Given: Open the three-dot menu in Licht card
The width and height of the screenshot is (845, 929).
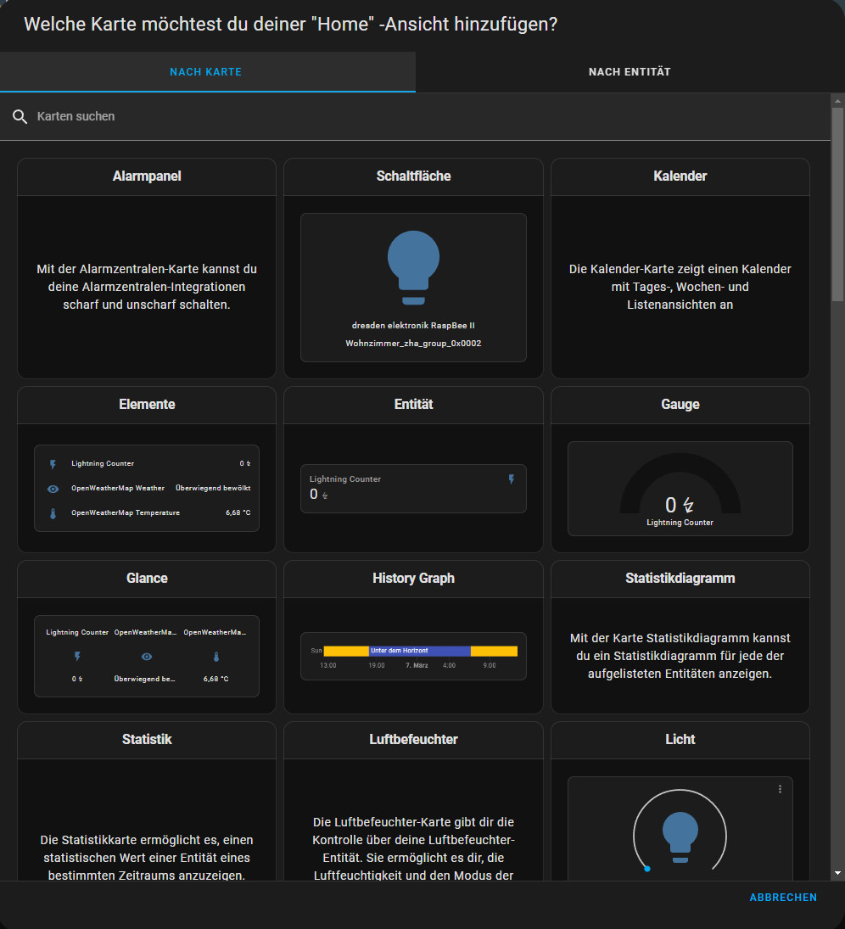Looking at the screenshot, I should tap(780, 789).
